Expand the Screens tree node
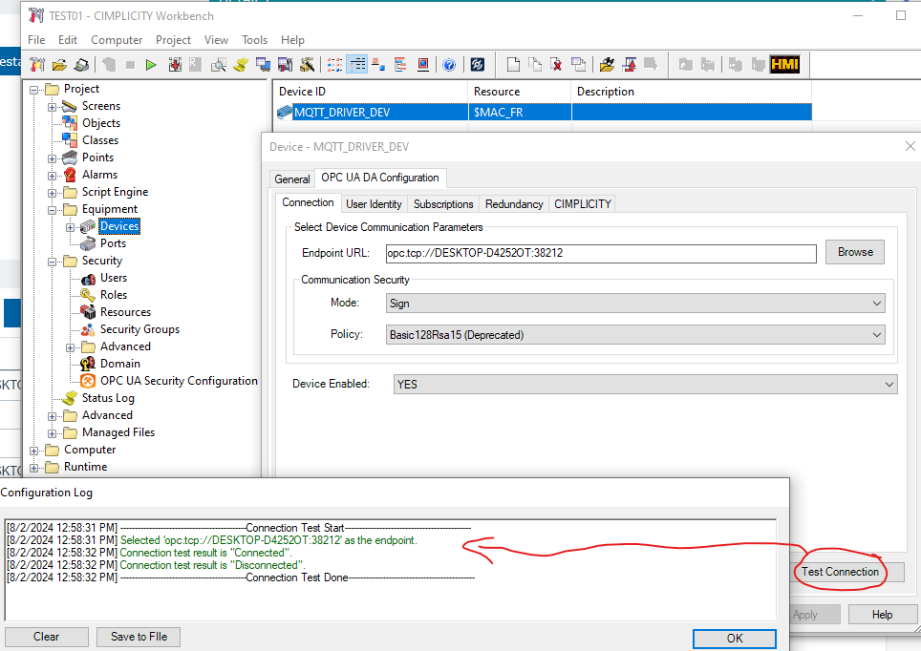Image resolution: width=921 pixels, height=651 pixels. pyautogui.click(x=52, y=107)
